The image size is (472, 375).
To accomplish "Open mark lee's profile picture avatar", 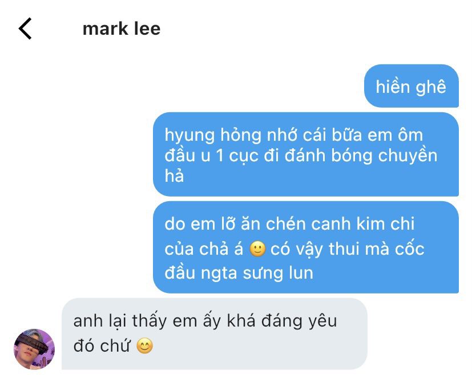I will point(34,349).
